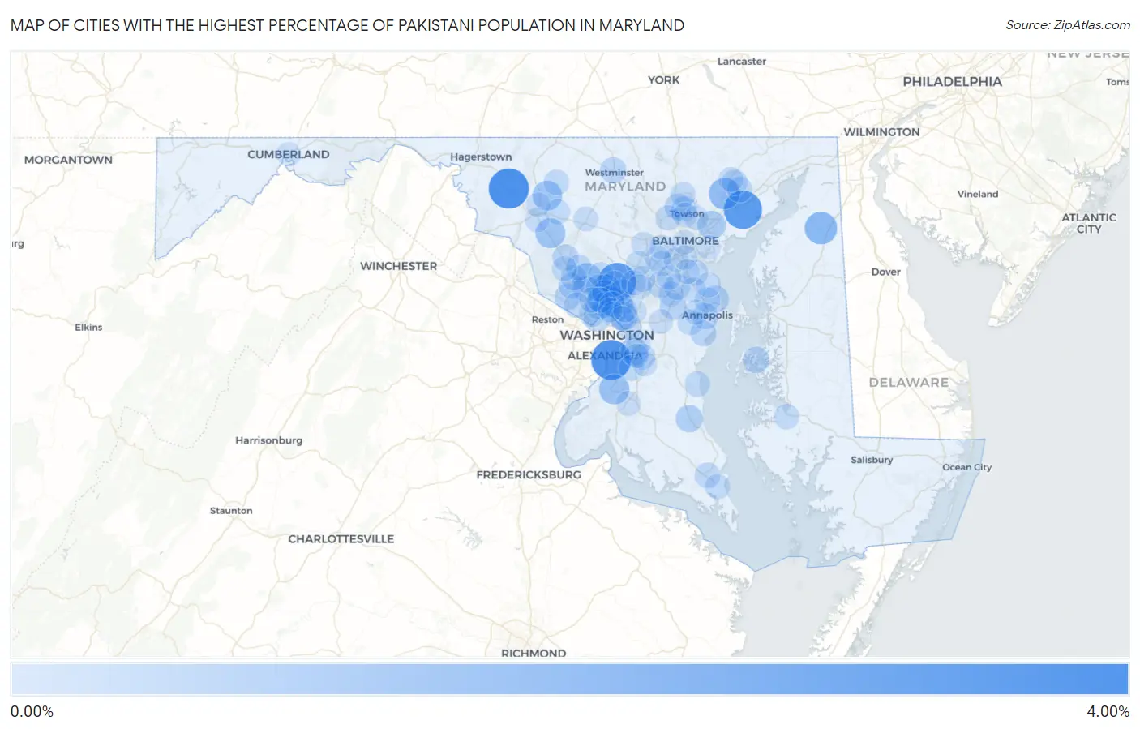Click the faint bubble at Cumberland
Image resolution: width=1140 pixels, height=729 pixels.
click(289, 152)
